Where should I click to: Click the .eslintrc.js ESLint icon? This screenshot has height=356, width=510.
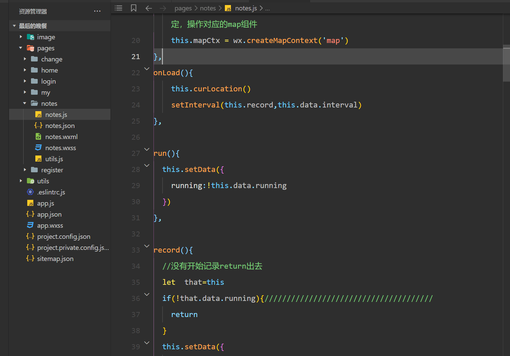pos(31,192)
